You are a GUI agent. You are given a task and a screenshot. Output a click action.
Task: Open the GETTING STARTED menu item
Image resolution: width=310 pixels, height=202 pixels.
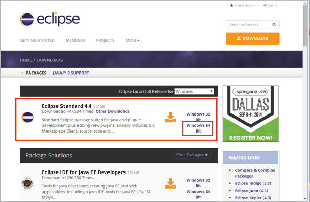point(37,40)
